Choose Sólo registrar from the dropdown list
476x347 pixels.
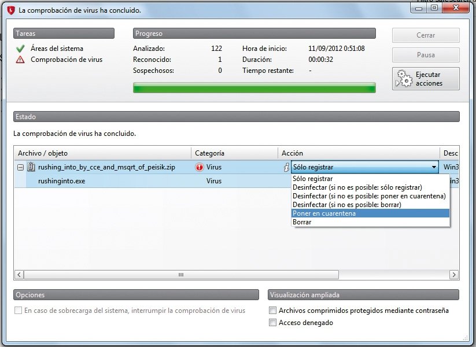[370, 179]
